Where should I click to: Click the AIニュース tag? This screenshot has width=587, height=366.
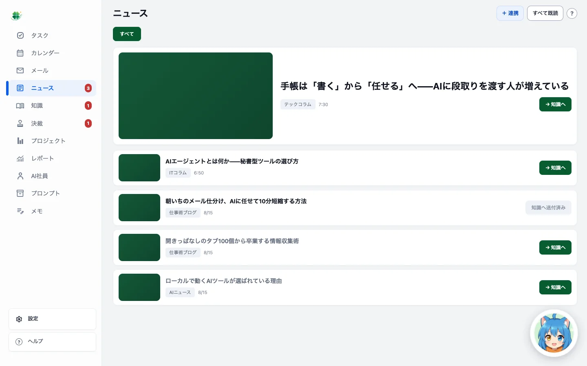click(x=180, y=292)
